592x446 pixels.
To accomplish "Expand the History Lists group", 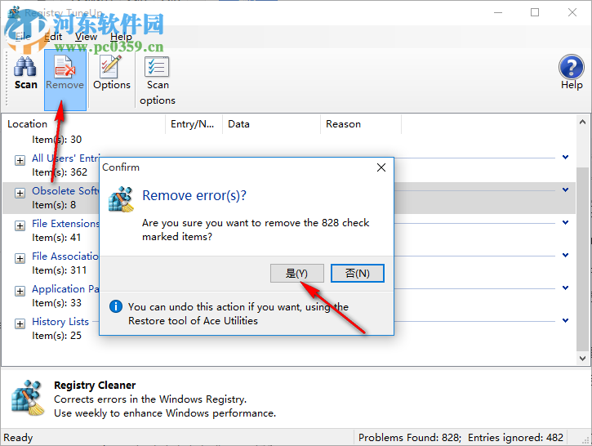I will click(20, 323).
